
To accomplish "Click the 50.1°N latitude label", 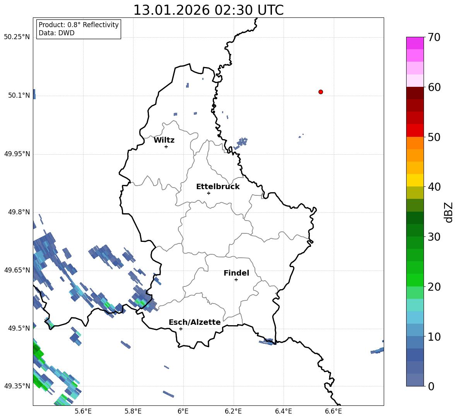I will point(19,95).
